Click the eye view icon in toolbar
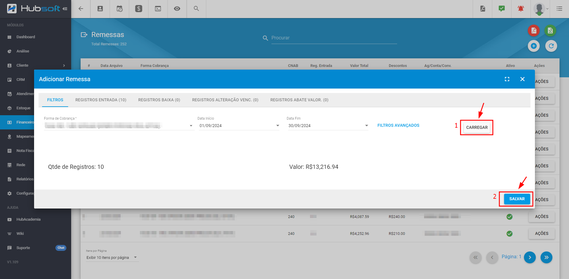 pos(177,9)
